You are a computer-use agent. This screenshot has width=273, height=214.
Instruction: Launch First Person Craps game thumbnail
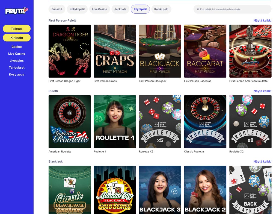(115, 51)
